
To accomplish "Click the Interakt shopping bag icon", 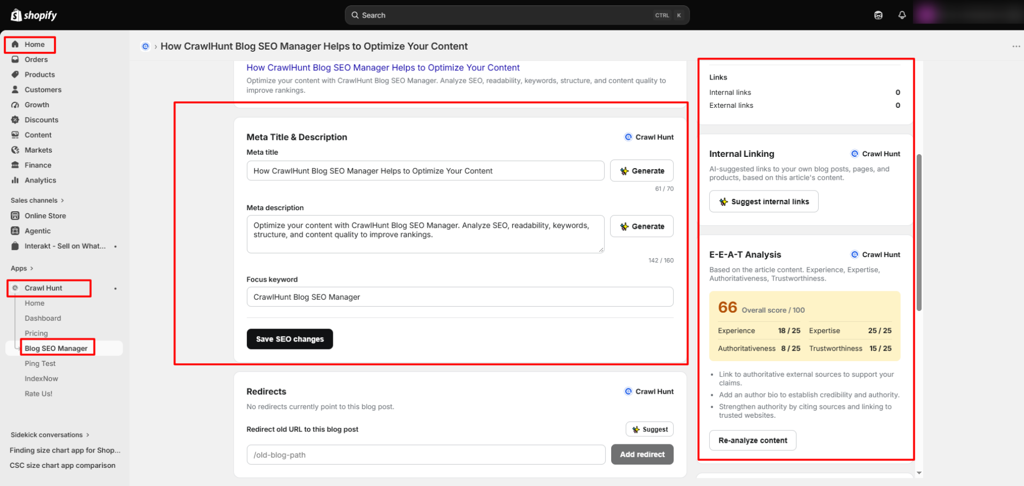I will tap(15, 246).
